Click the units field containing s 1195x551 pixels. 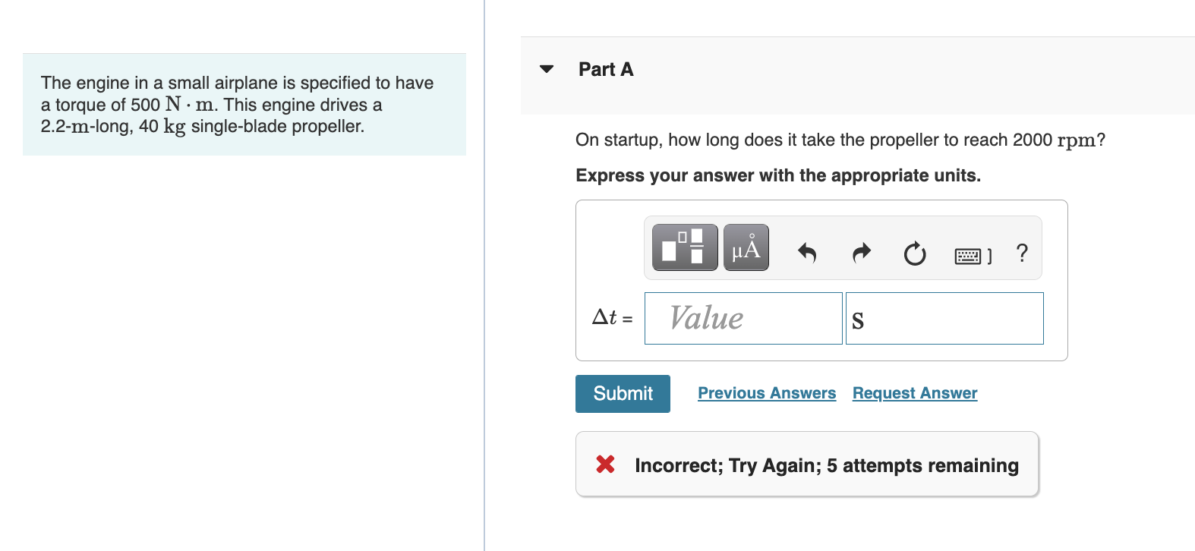(x=944, y=318)
